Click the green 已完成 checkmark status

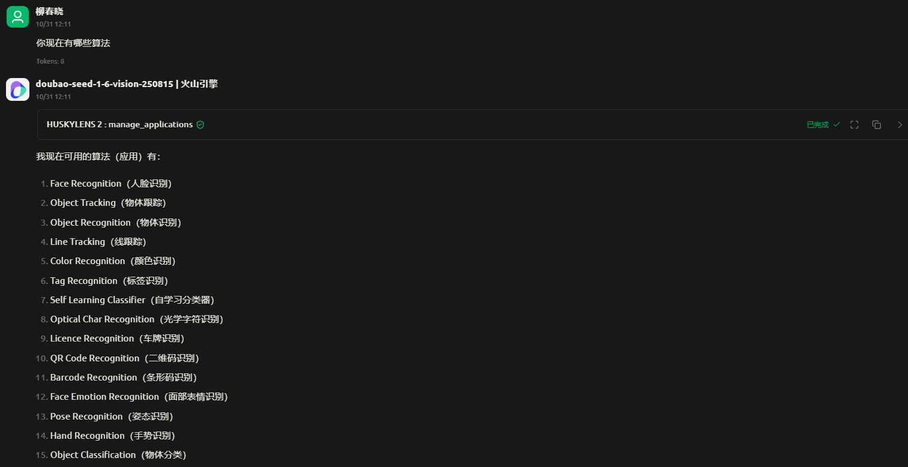point(823,125)
